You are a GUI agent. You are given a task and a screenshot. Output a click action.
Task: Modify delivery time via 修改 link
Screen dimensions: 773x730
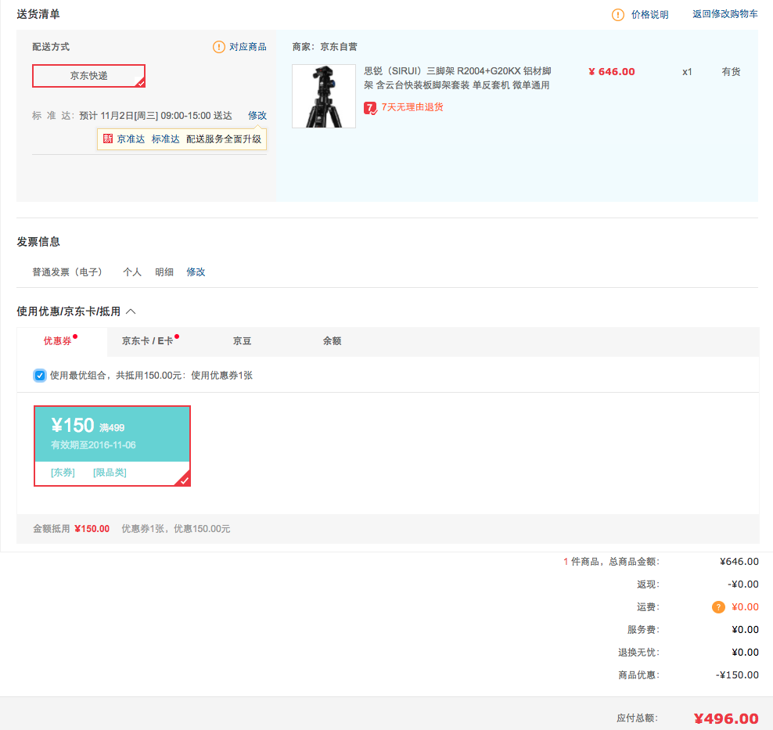pyautogui.click(x=257, y=115)
